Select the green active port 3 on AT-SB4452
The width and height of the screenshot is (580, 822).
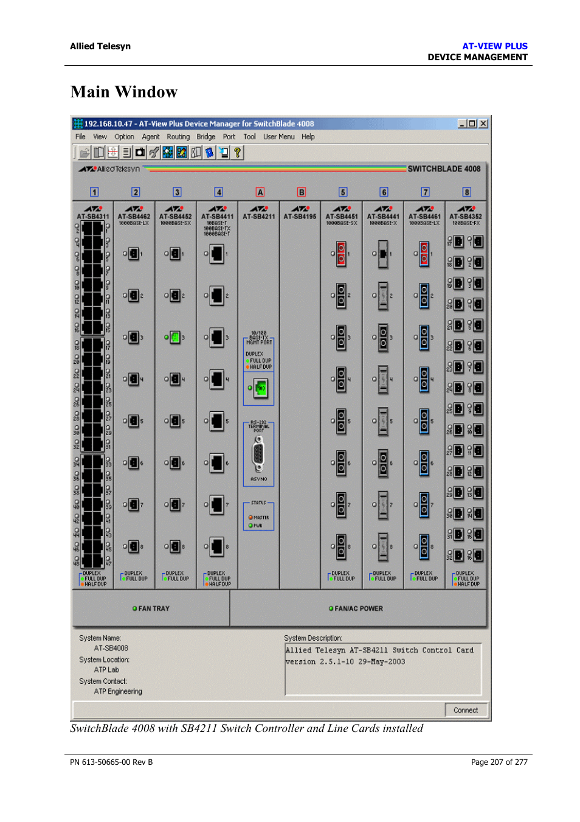tap(175, 337)
